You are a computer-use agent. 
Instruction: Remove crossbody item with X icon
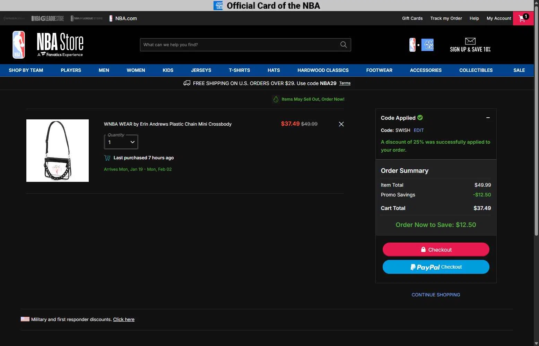click(x=341, y=124)
